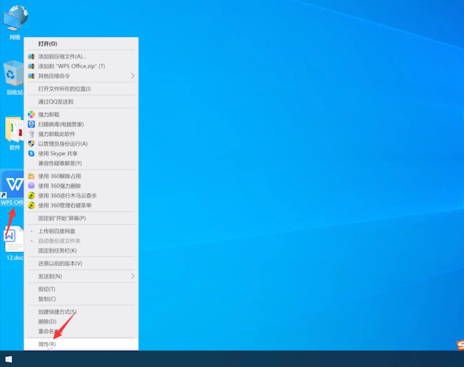Choose 复制(C) in context menu
This screenshot has height=367, width=464.
(x=81, y=299)
